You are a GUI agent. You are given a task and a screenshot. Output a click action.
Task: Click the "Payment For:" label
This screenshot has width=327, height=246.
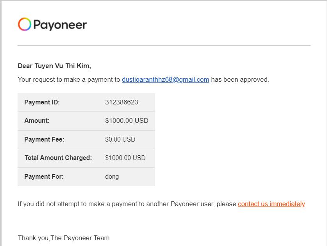point(44,177)
